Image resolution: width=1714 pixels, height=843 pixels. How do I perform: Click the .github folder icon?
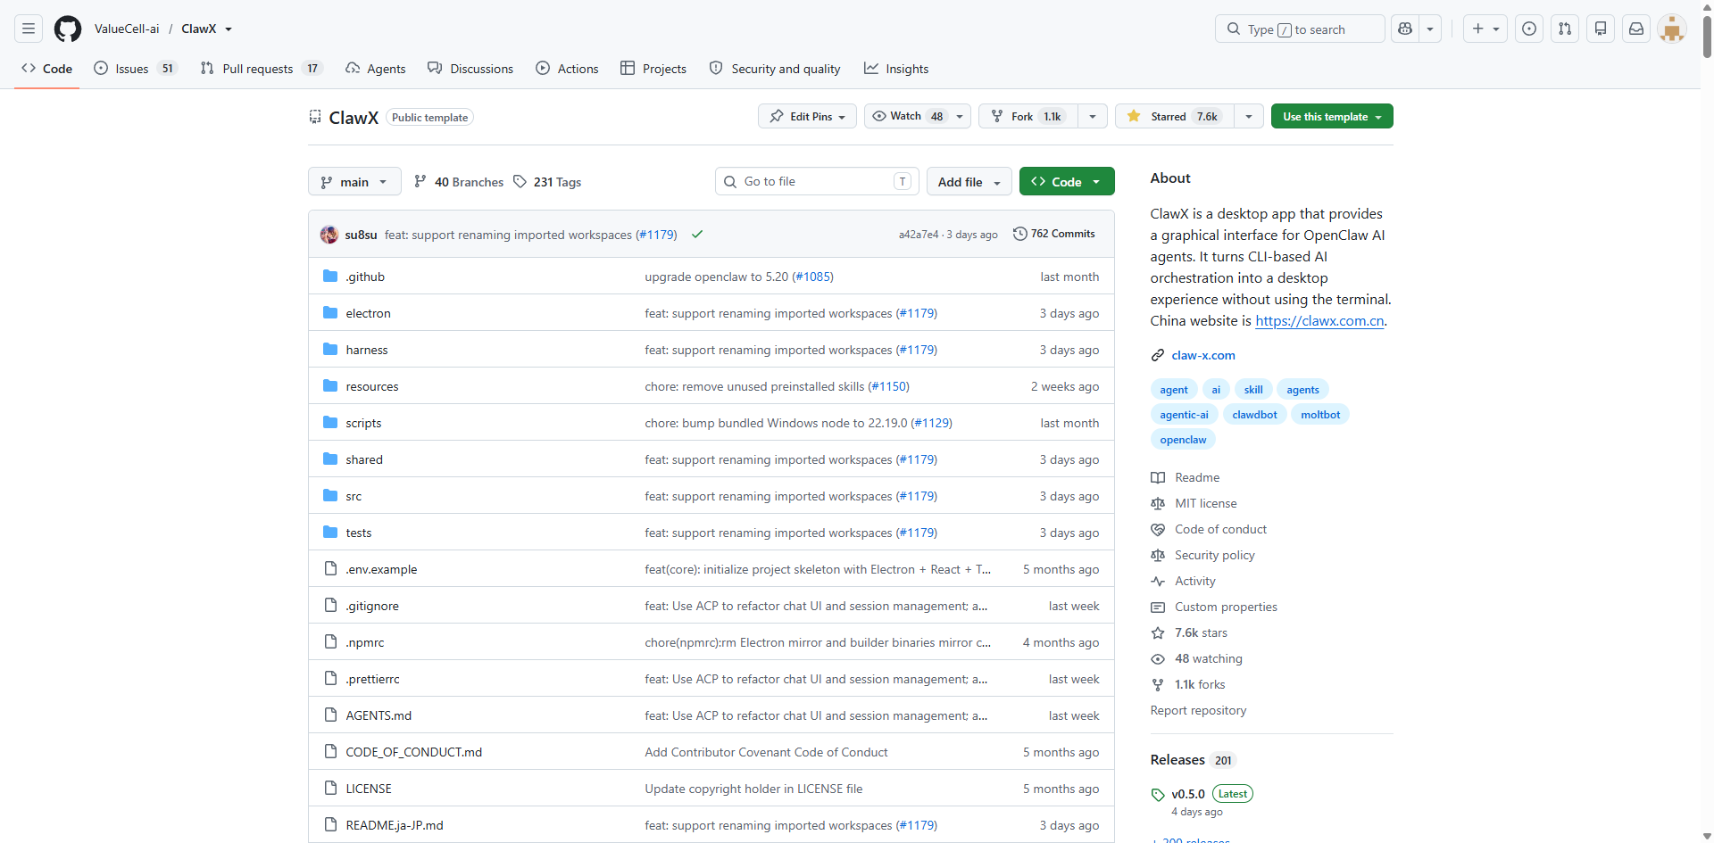click(x=330, y=277)
